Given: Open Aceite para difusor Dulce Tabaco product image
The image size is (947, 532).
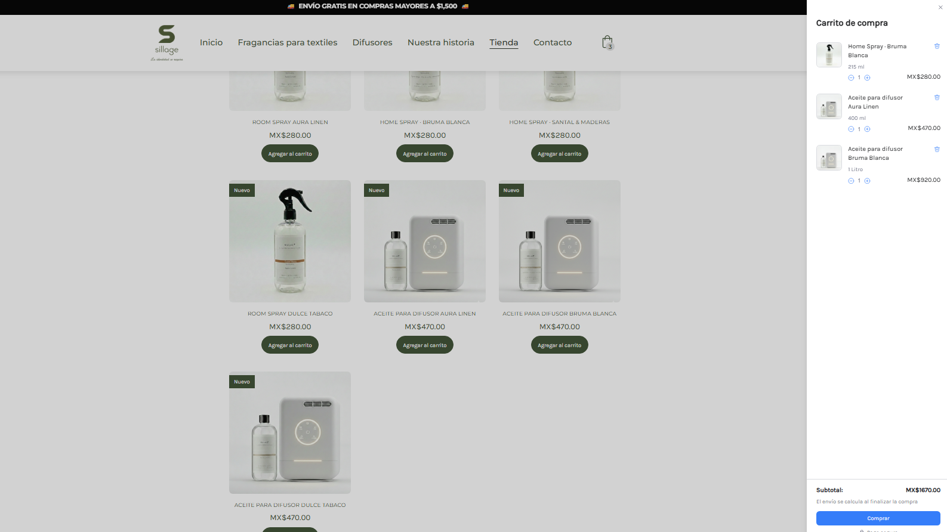Looking at the screenshot, I should 290,433.
